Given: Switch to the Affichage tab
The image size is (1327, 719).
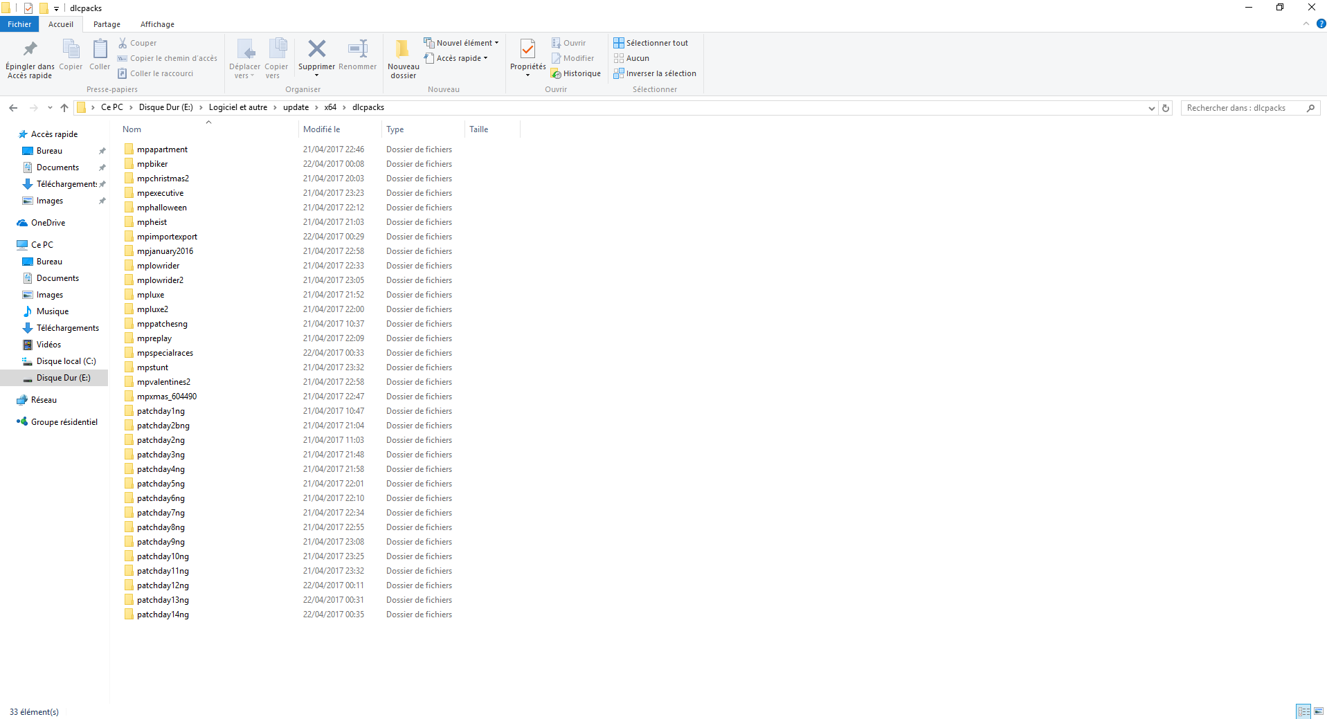Looking at the screenshot, I should [157, 24].
